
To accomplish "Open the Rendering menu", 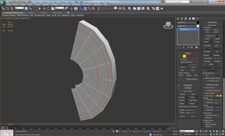I will [x=76, y=5].
